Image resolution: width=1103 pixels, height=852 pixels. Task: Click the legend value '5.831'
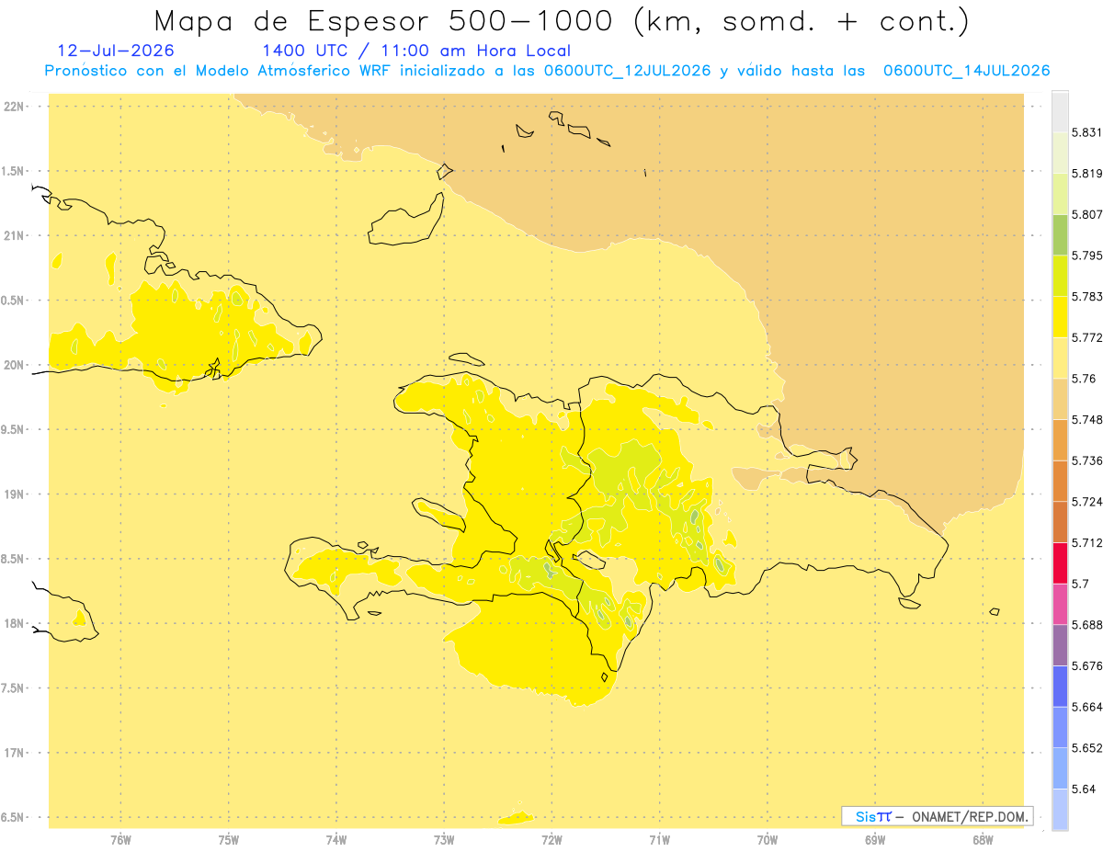1087,132
